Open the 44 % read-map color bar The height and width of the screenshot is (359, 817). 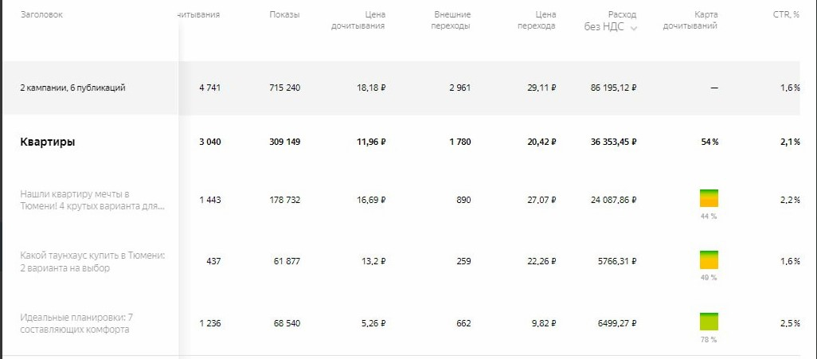tap(709, 198)
